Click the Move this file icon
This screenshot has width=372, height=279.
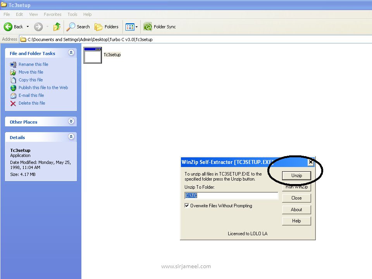[x=13, y=72]
